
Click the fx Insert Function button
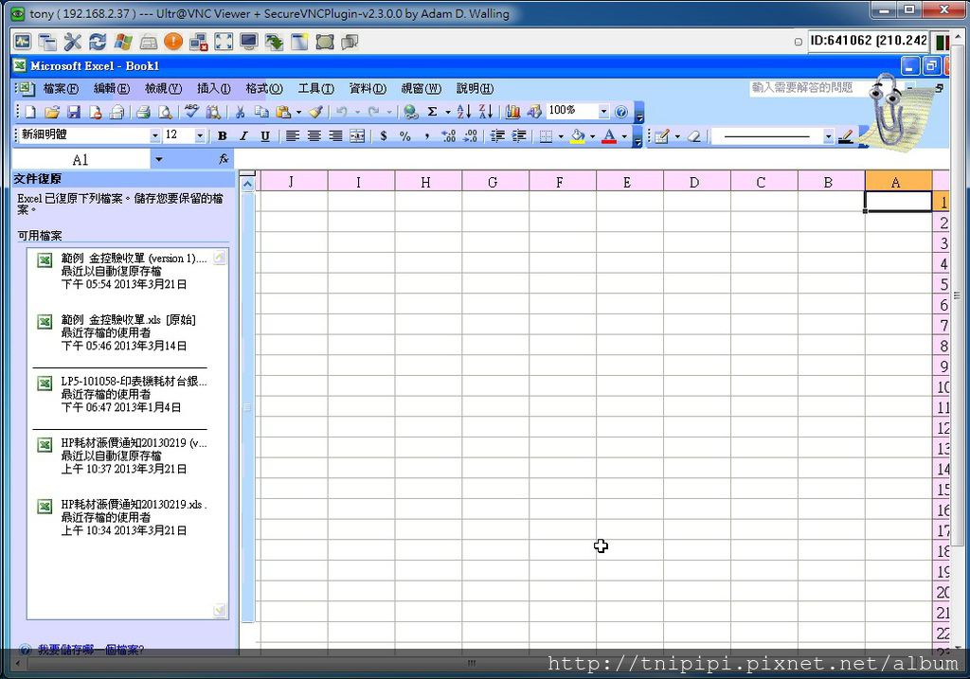click(x=224, y=159)
